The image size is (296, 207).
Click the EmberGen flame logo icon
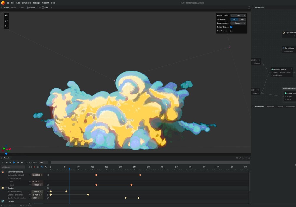click(x=3, y=3)
